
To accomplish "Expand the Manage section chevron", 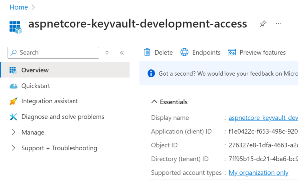I will [13, 132].
